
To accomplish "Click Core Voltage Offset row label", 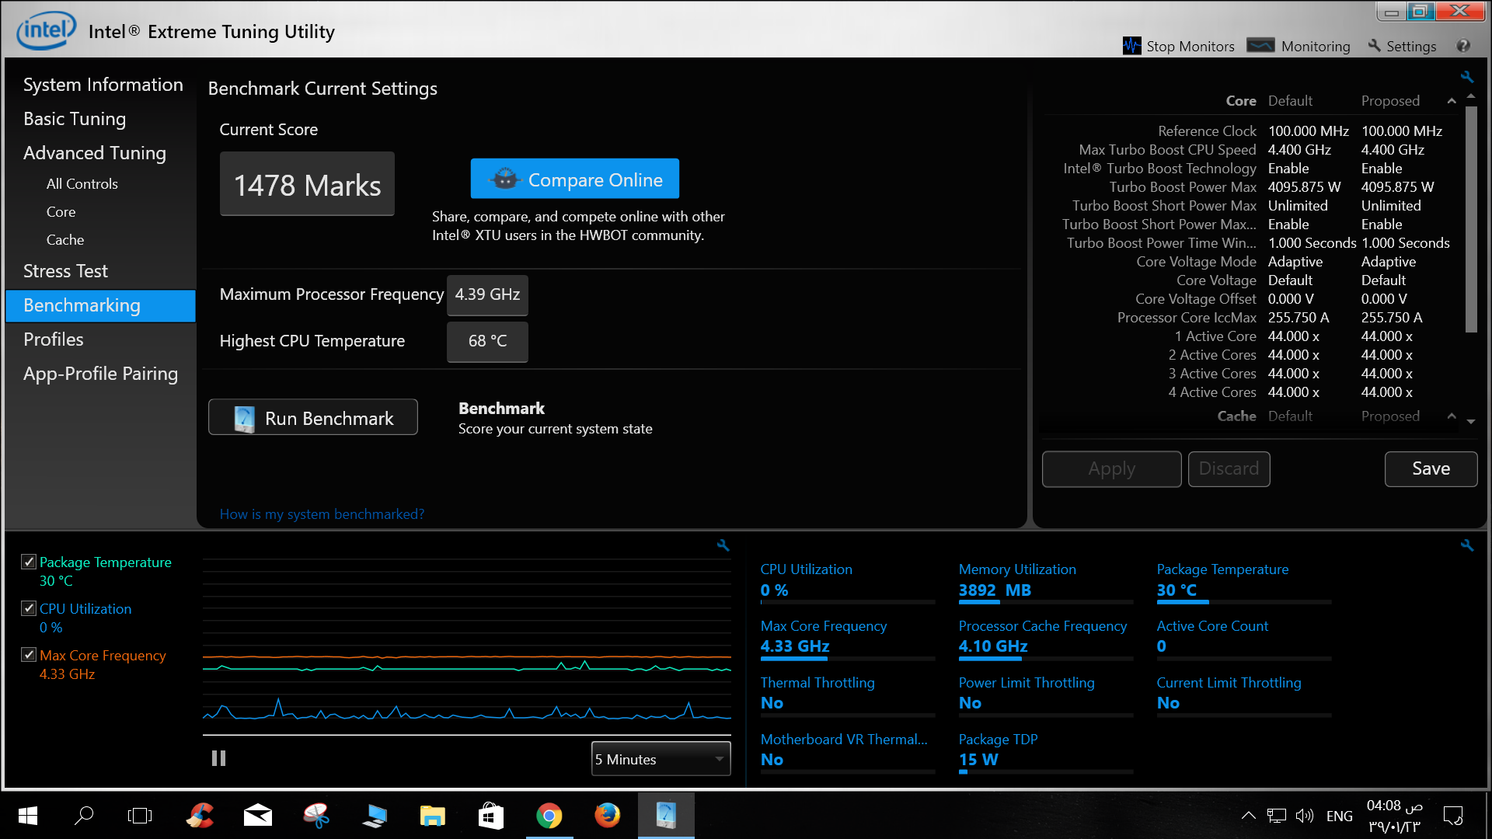I will point(1195,299).
